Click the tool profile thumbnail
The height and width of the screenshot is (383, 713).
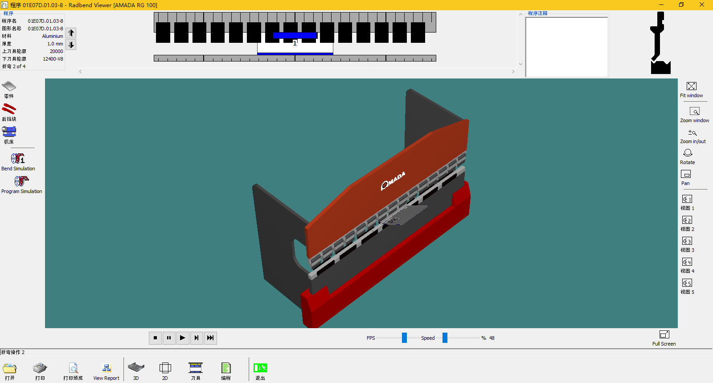click(660, 43)
